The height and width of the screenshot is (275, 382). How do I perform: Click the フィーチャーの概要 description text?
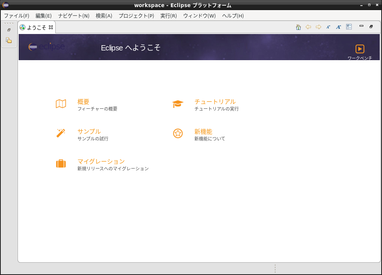[98, 109]
